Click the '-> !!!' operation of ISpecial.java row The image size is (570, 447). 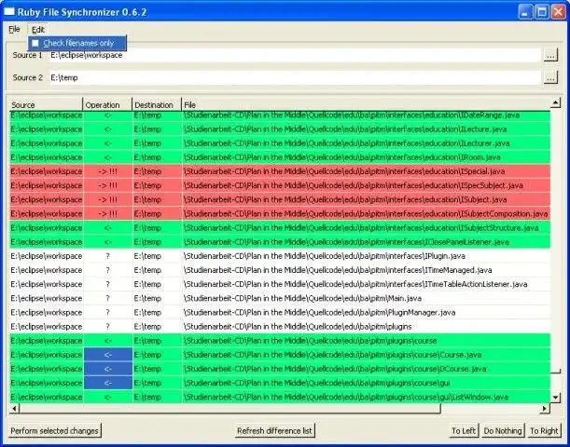tap(107, 171)
